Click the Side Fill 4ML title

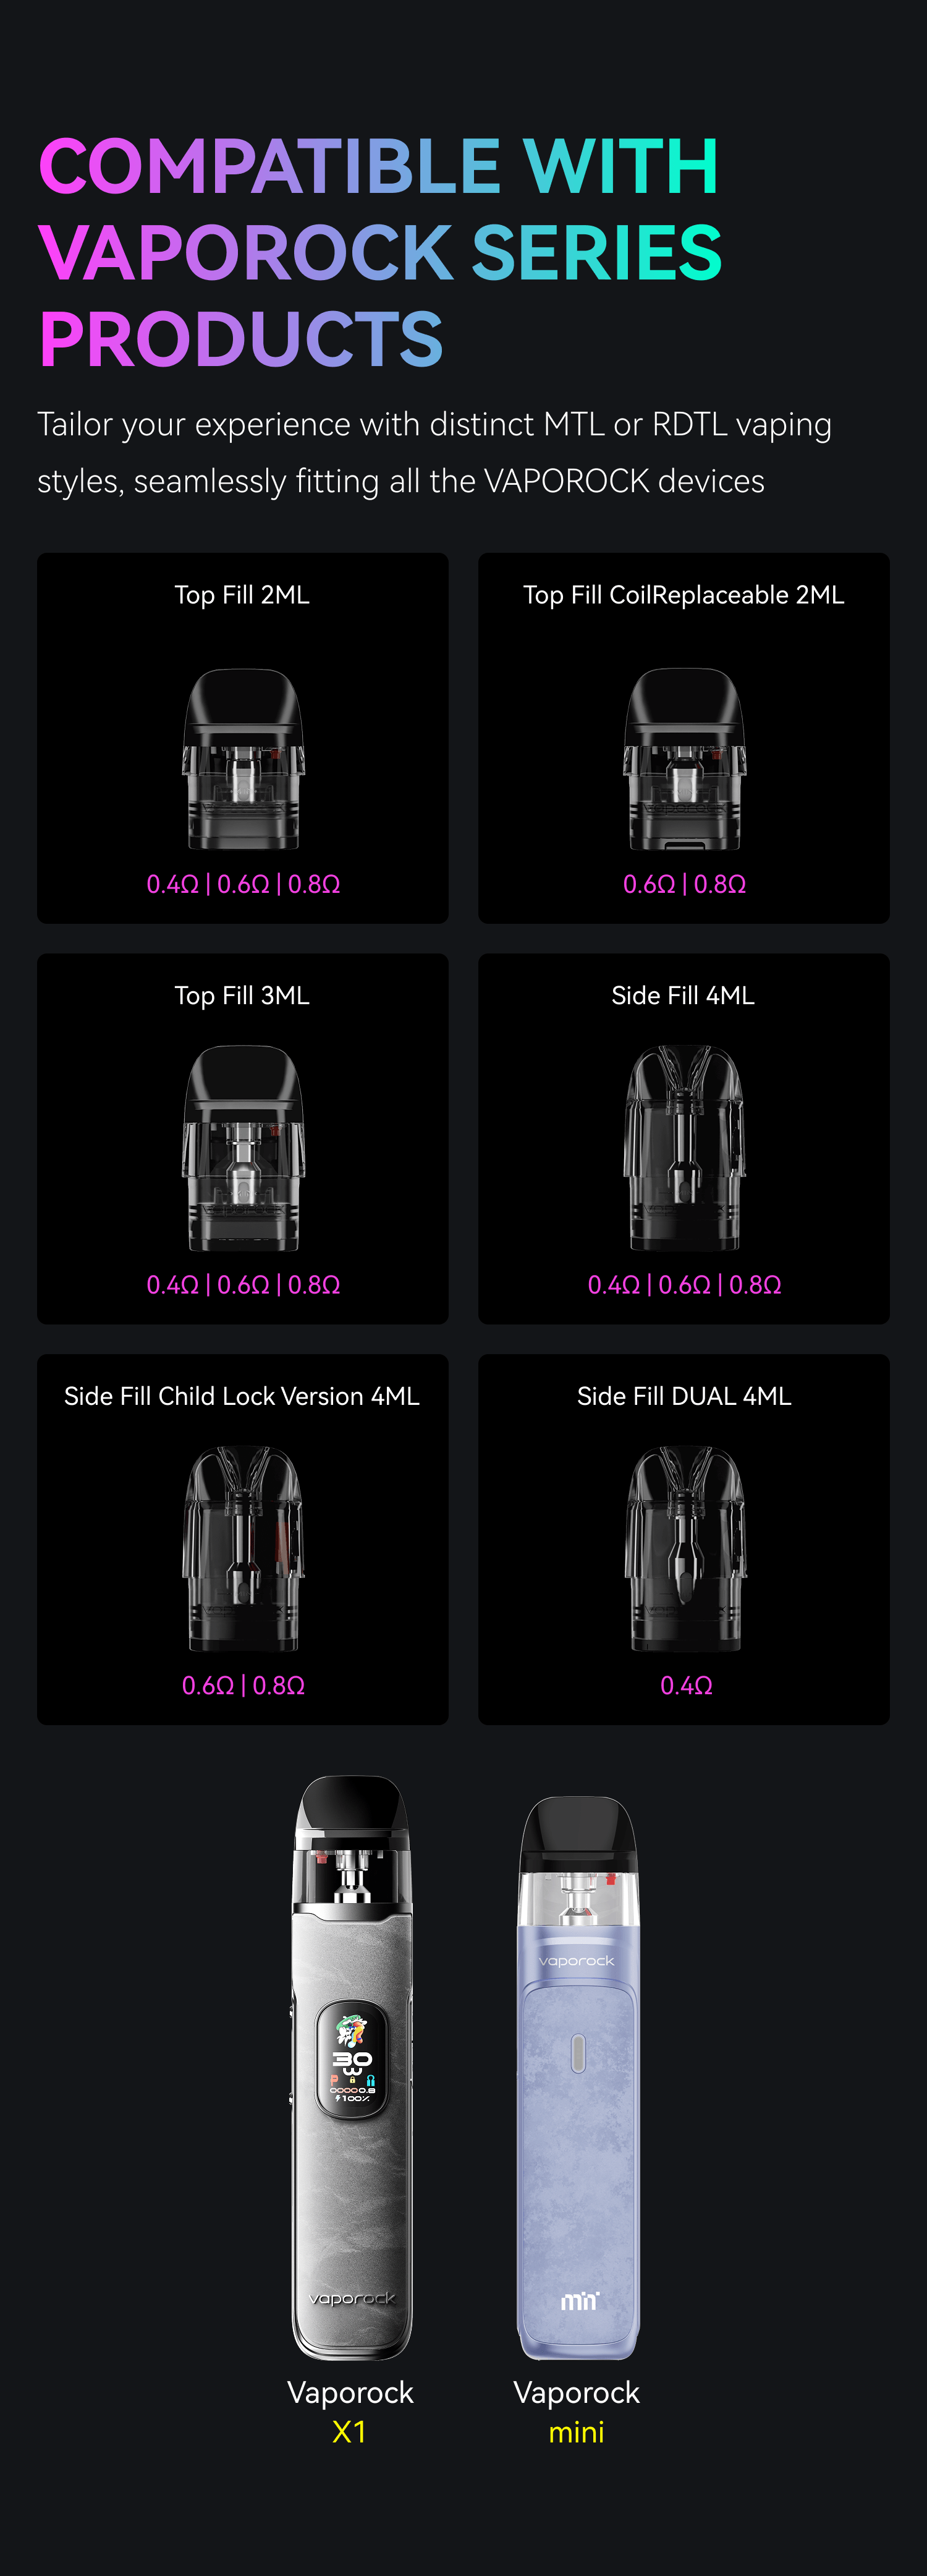pos(684,996)
